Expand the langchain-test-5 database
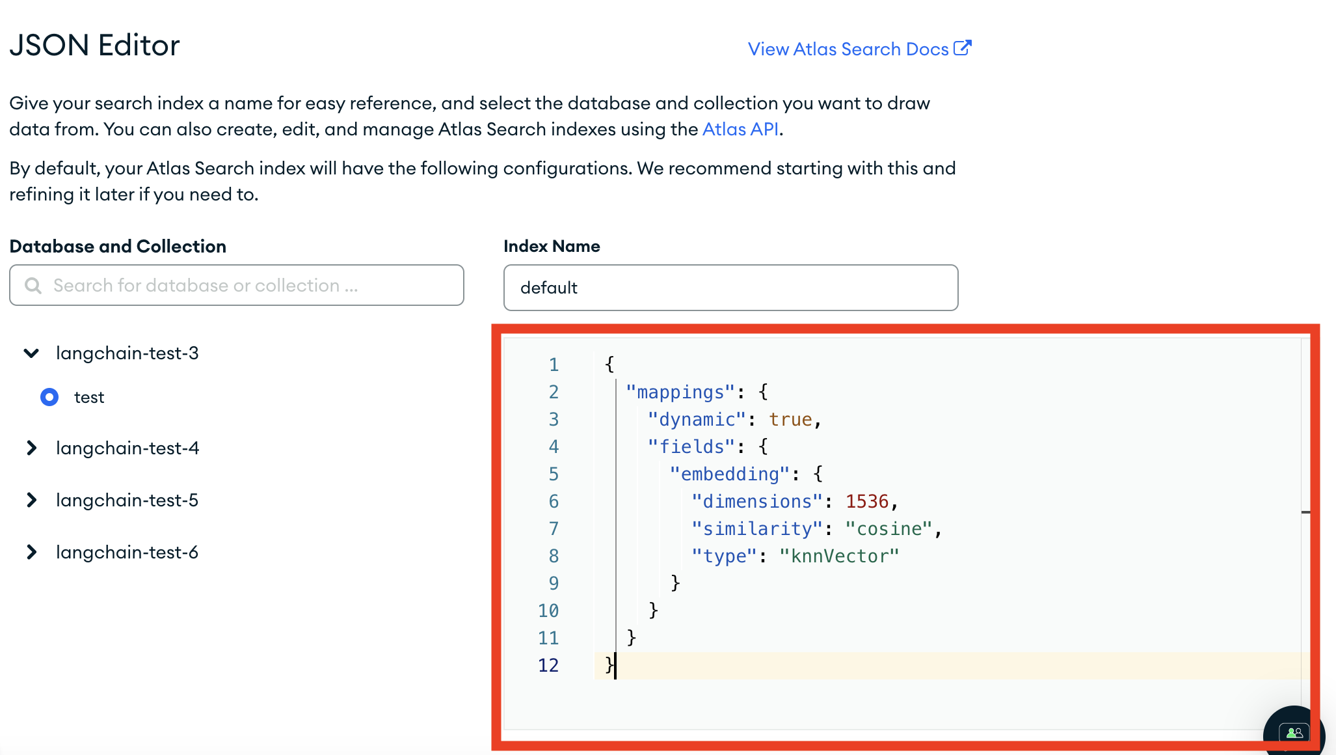The width and height of the screenshot is (1336, 755). (x=32, y=501)
